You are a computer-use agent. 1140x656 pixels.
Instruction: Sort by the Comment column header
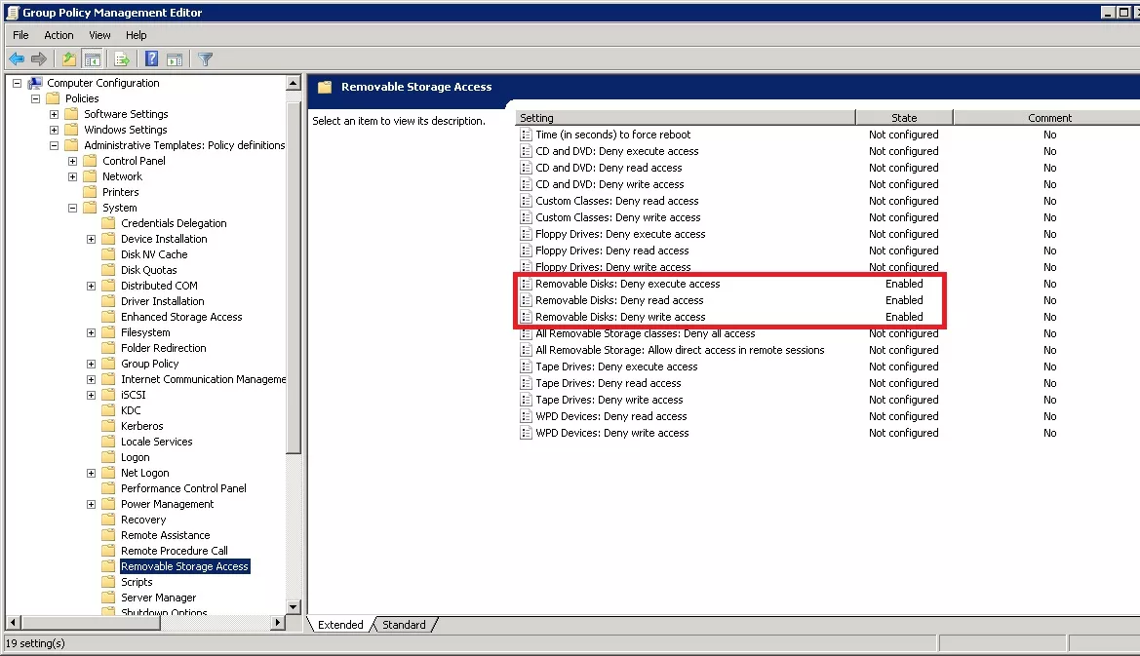coord(1049,118)
